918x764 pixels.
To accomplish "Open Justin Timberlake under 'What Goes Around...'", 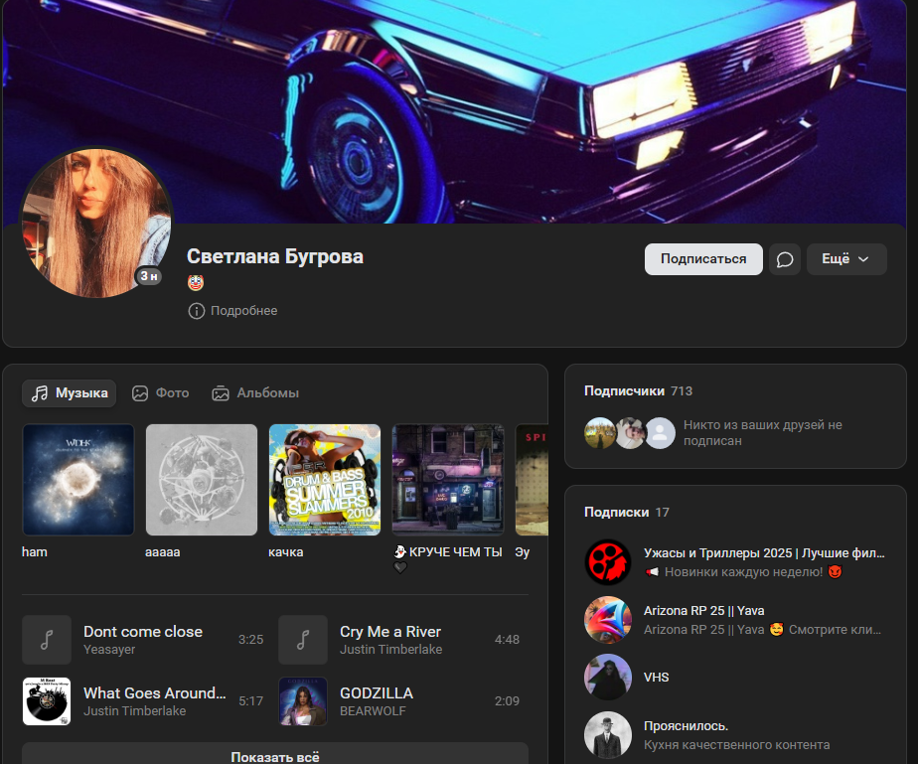I will click(x=135, y=710).
